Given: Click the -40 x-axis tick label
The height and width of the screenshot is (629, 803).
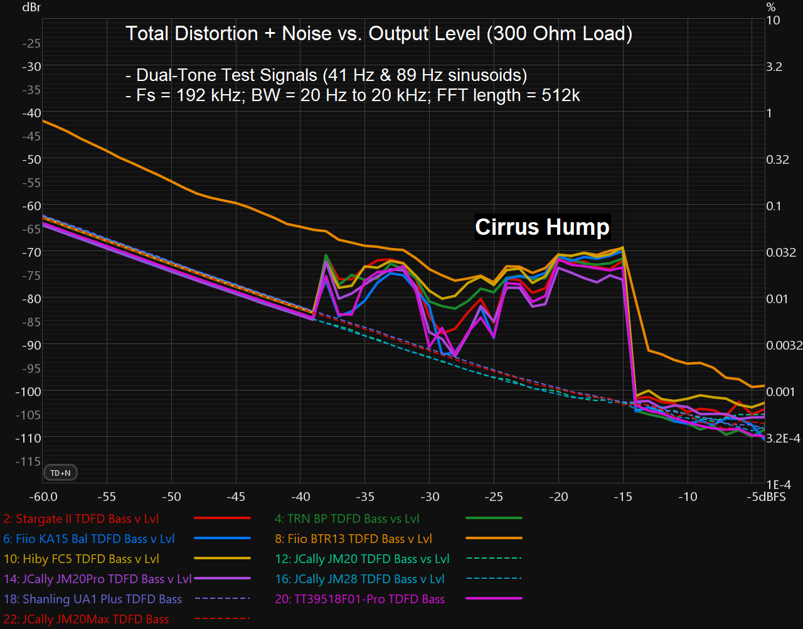Looking at the screenshot, I should (x=300, y=497).
